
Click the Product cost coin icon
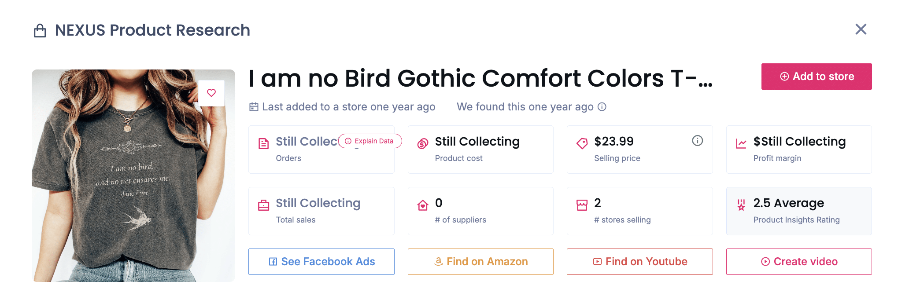tap(423, 144)
